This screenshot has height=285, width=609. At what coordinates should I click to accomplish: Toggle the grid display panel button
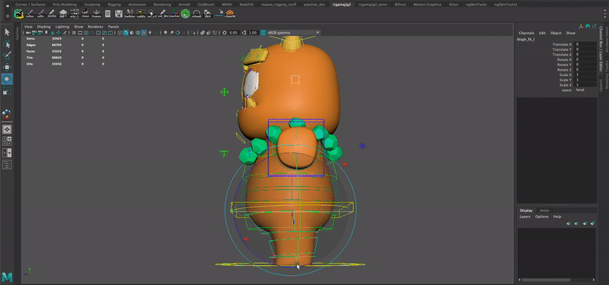click(x=74, y=33)
